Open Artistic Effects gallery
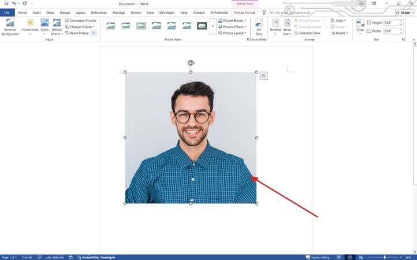 [x=57, y=27]
